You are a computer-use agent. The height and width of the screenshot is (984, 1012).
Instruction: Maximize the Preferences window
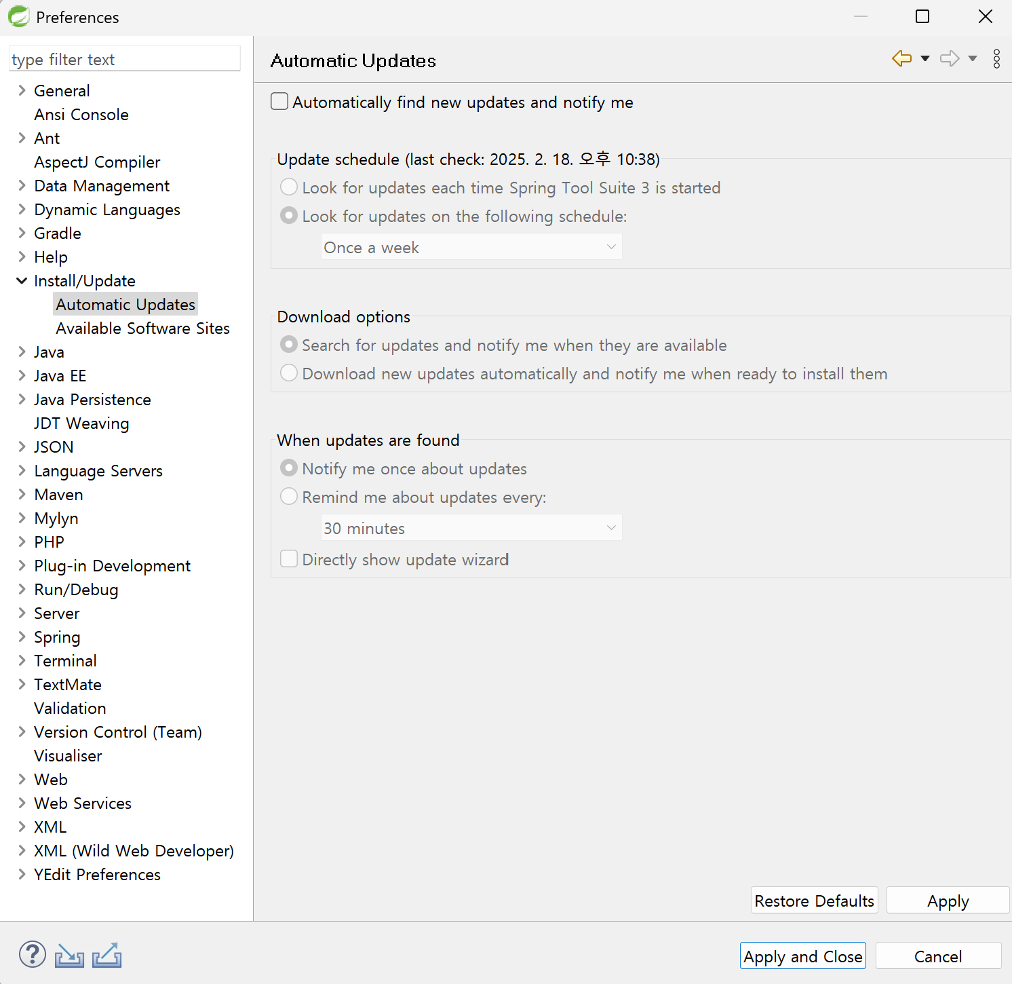(x=922, y=16)
